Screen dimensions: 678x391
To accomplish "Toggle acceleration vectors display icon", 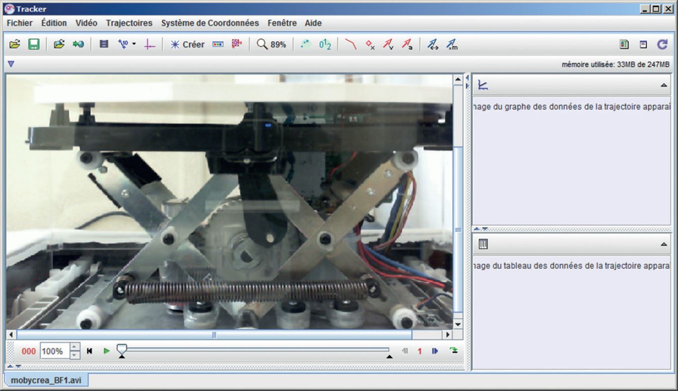I will click(x=407, y=44).
